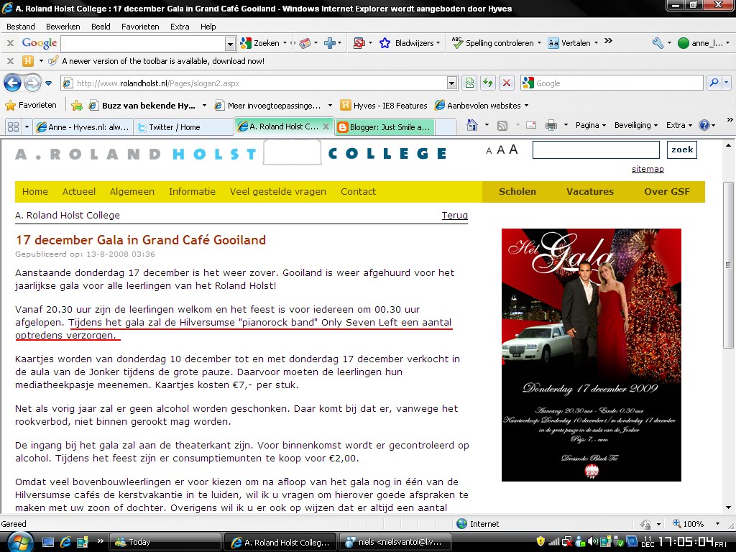
Task: Expand the Aanbevolen websites dropdown
Action: pos(526,106)
